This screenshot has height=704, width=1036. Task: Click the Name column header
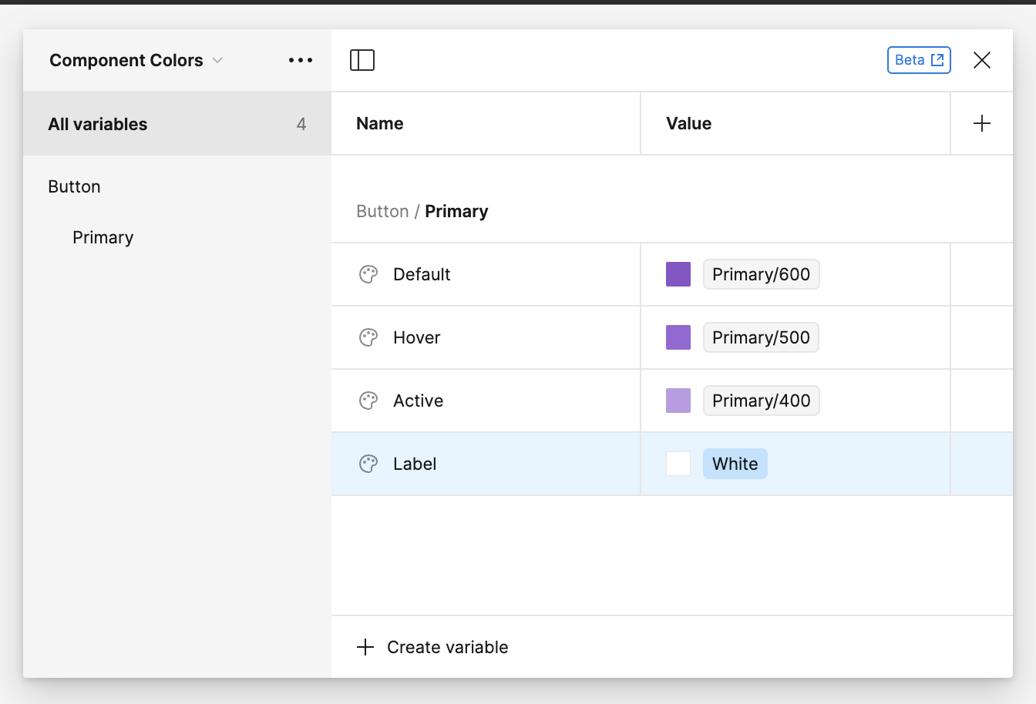click(x=379, y=123)
